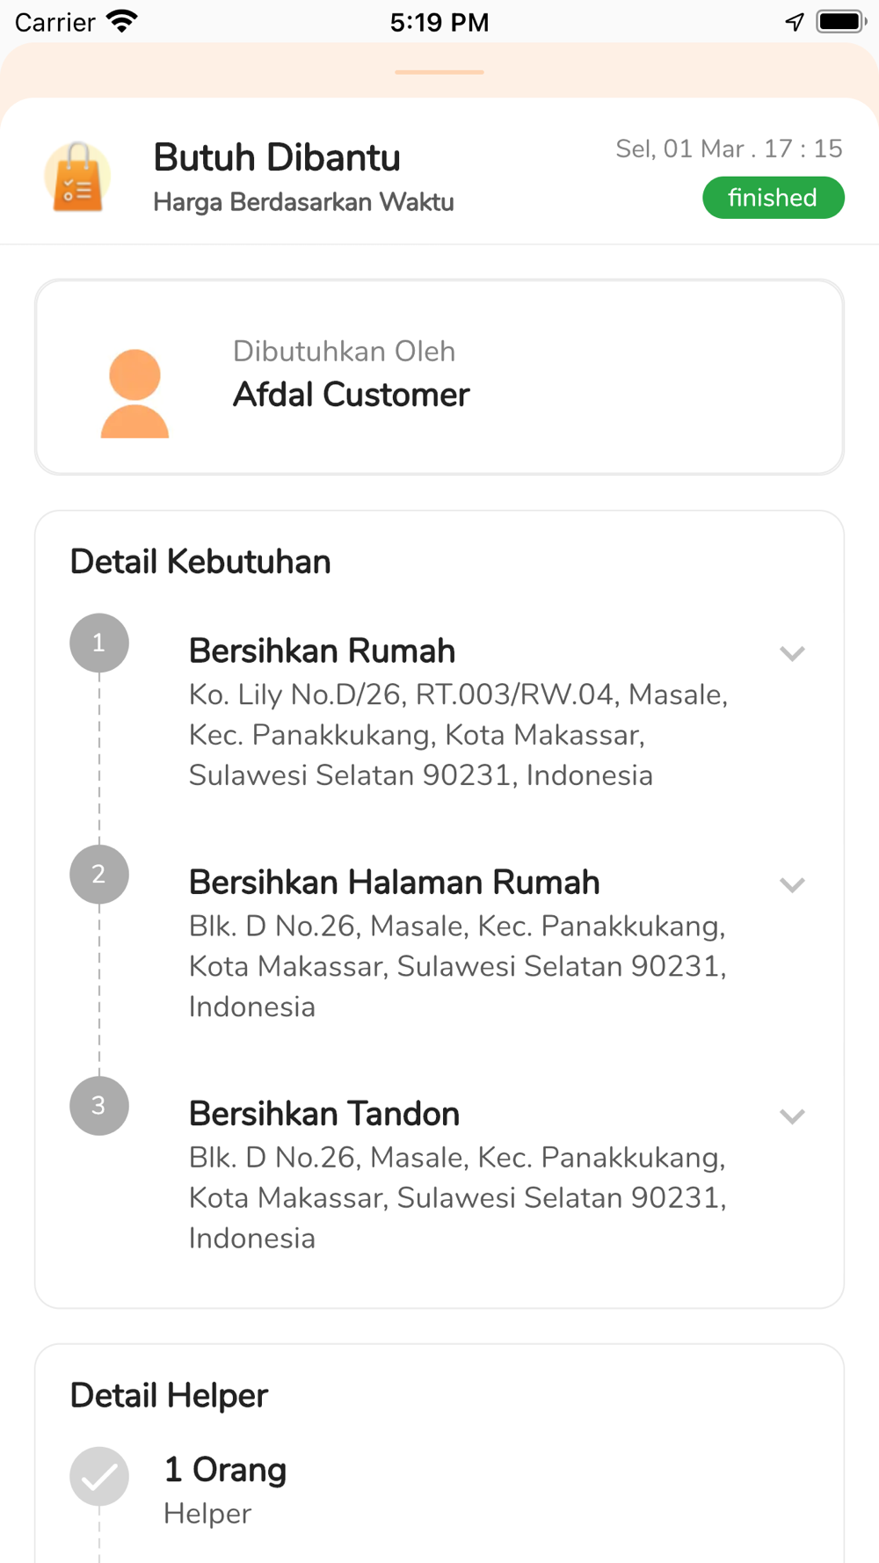The height and width of the screenshot is (1563, 879).
Task: Open the Afdal Customer profile card
Action: pyautogui.click(x=439, y=377)
